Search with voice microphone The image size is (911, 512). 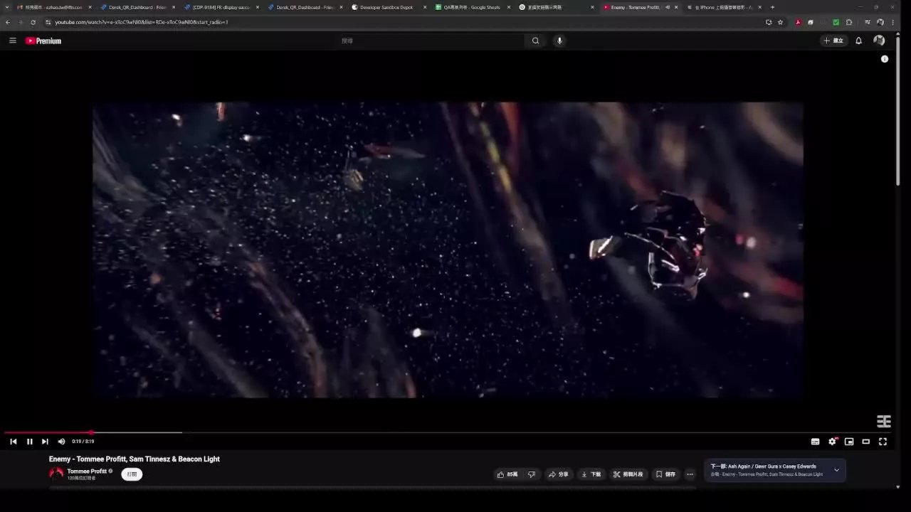559,41
